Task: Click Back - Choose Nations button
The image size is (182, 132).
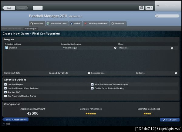Action: pos(15,120)
